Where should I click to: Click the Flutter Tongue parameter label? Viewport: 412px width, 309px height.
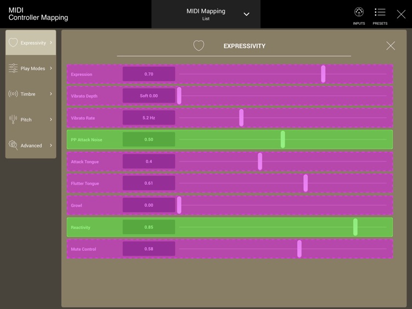pos(85,184)
